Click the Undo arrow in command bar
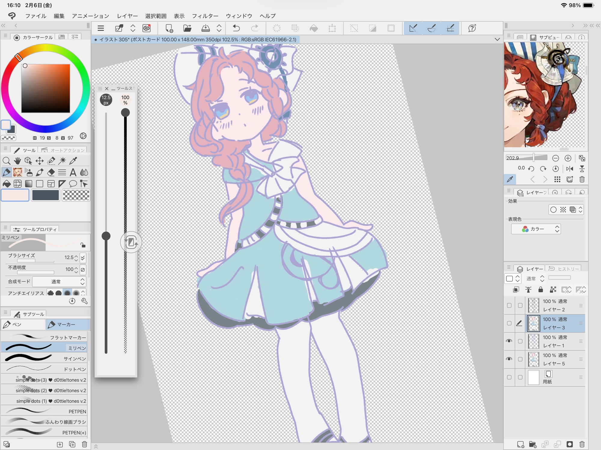The height and width of the screenshot is (450, 601). [x=236, y=28]
